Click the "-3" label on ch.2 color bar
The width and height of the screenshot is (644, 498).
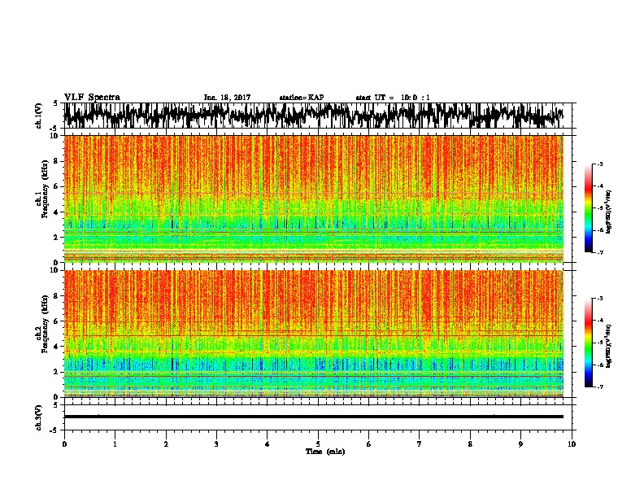[x=599, y=299]
